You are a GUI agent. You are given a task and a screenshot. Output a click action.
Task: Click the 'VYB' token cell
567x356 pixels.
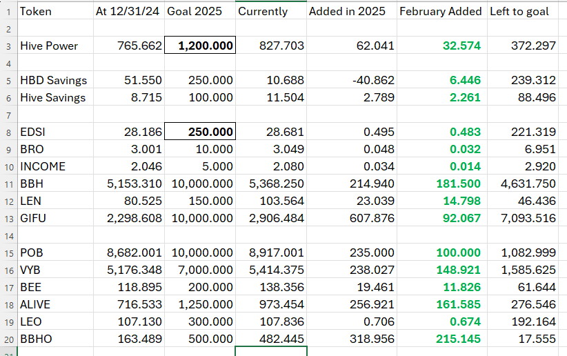(x=55, y=270)
